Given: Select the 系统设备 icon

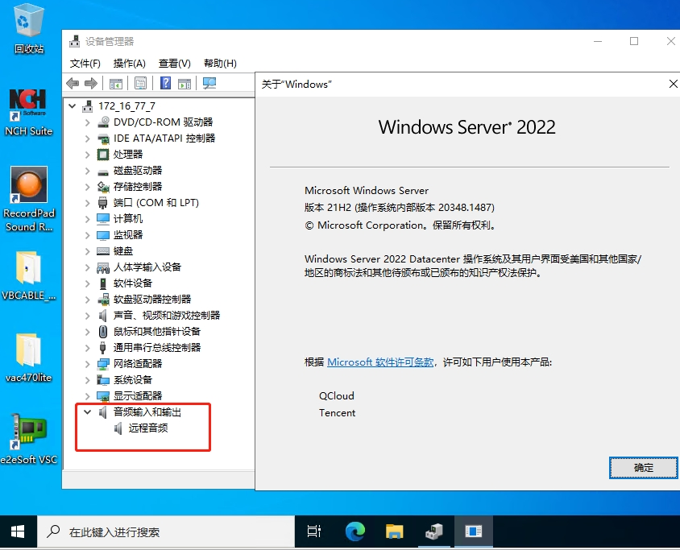Looking at the screenshot, I should [x=103, y=380].
